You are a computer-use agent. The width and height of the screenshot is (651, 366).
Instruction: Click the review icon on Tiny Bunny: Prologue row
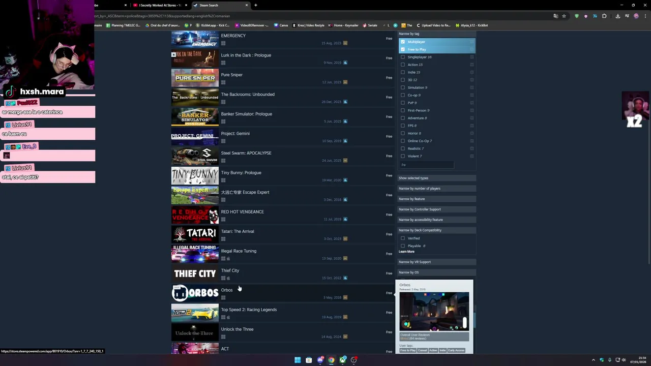345,180
